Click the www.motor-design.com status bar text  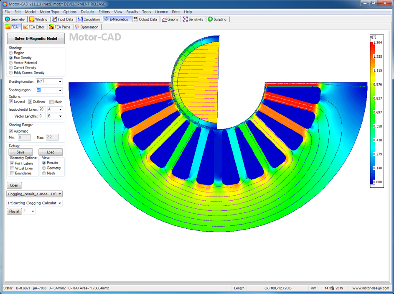coord(371,288)
